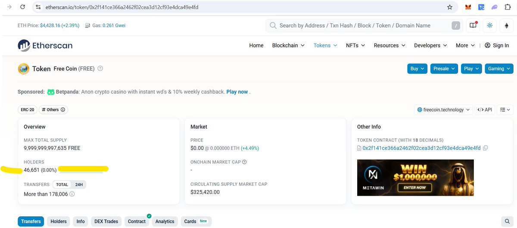Open the blue extension icon beside MetaMask
The height and width of the screenshot is (228, 517).
click(481, 7)
